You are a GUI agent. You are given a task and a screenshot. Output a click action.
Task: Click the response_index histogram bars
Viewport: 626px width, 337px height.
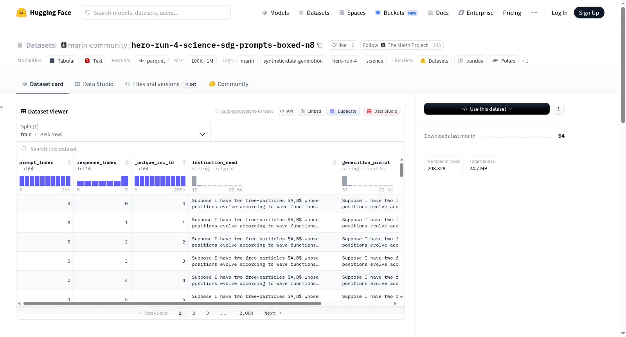(103, 180)
